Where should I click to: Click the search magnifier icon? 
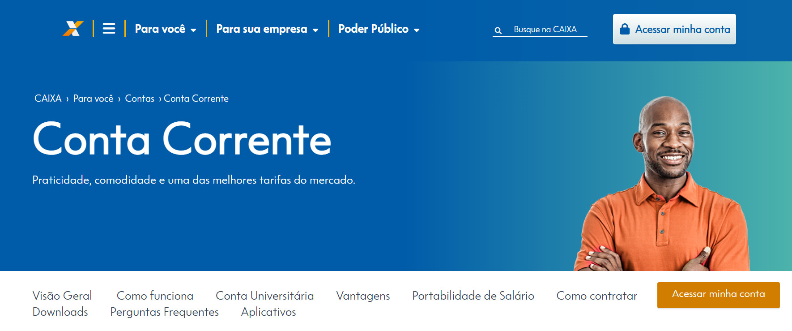pyautogui.click(x=498, y=30)
